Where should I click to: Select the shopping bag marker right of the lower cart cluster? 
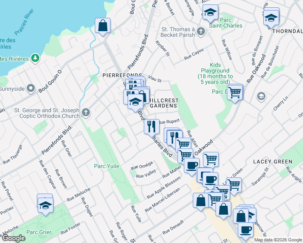pos(223,209)
